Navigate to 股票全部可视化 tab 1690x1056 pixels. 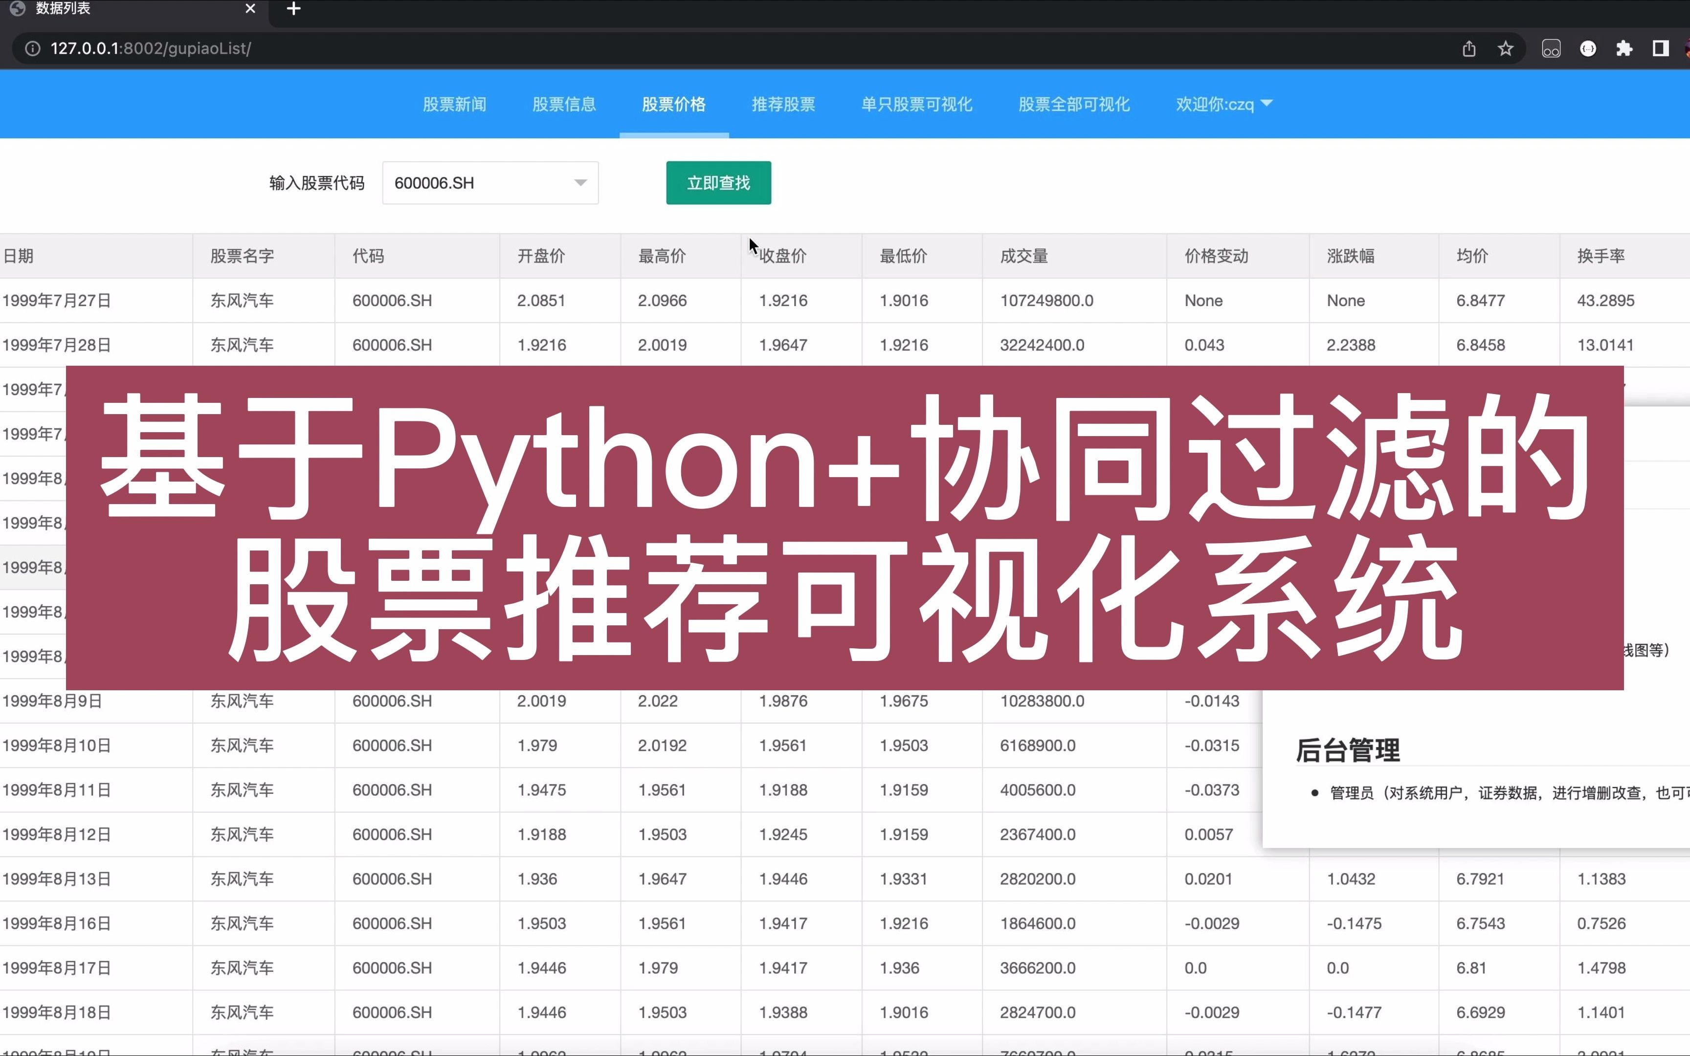pos(1073,104)
